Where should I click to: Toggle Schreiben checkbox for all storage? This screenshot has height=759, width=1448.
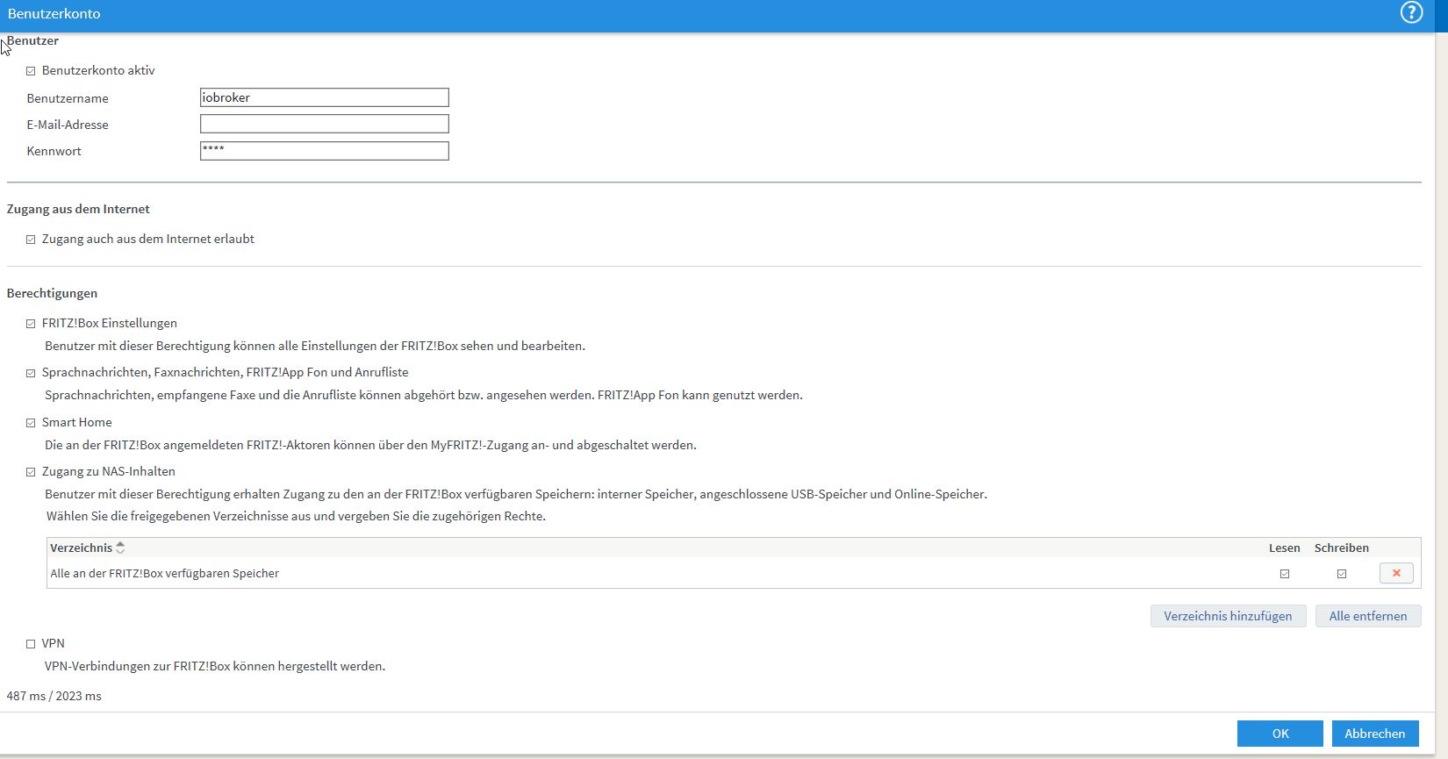(x=1342, y=574)
